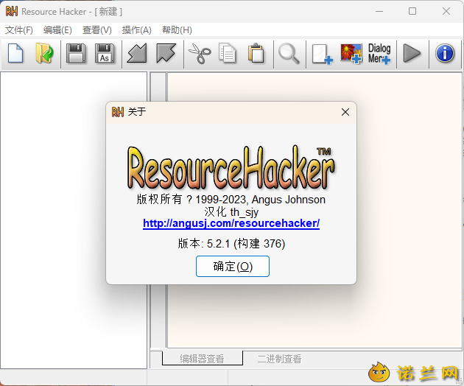Switch to the 编辑器查看 tab
464x386 pixels.
[203, 359]
